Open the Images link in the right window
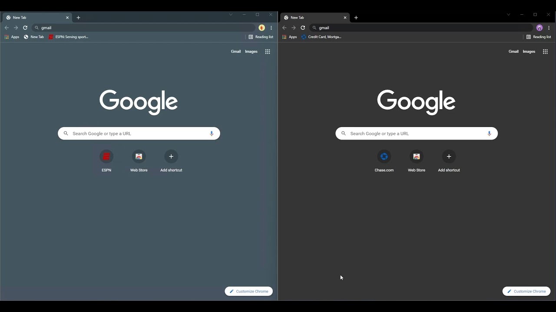Viewport: 556px width, 312px height. 529,52
